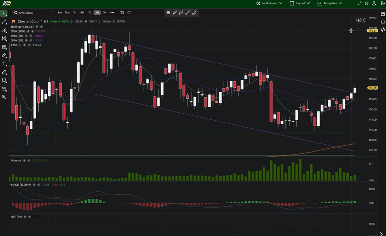Viewport: 386px width, 236px height.
Task: Open the Templates dropdown
Action: point(330,3)
